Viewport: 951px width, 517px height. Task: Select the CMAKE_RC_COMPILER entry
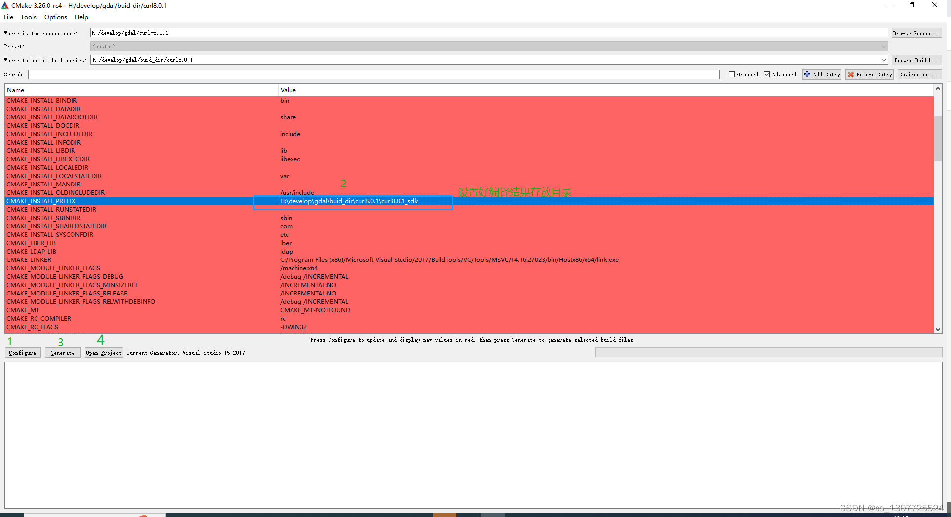pos(38,319)
